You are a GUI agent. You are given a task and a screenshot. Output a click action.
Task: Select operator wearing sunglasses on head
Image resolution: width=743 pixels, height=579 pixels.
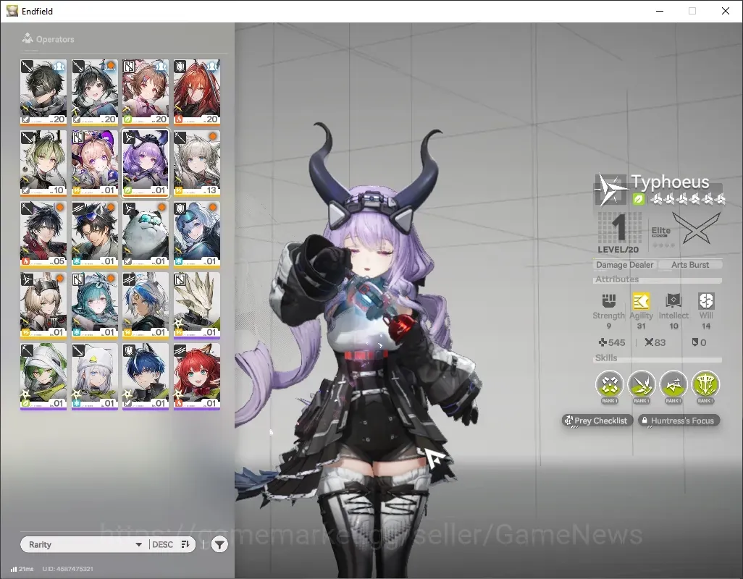pos(94,234)
